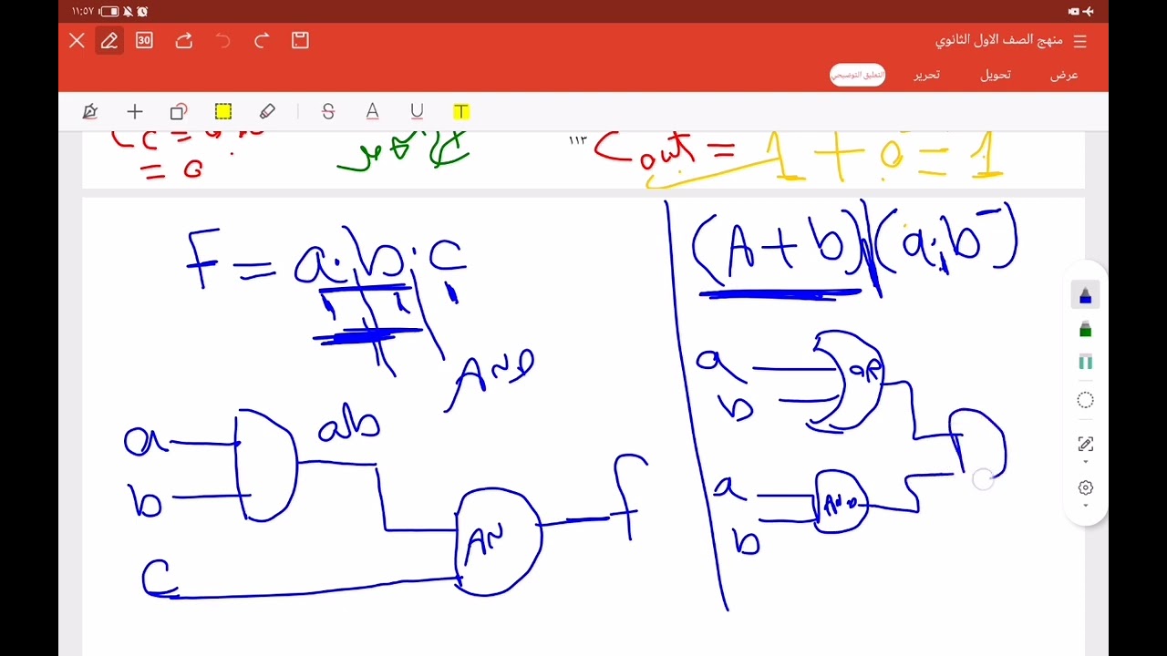Image resolution: width=1167 pixels, height=656 pixels.
Task: Choose the shapes tool icon
Action: coord(179,111)
